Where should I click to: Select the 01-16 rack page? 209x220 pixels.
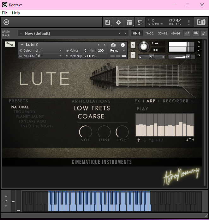click(x=136, y=33)
